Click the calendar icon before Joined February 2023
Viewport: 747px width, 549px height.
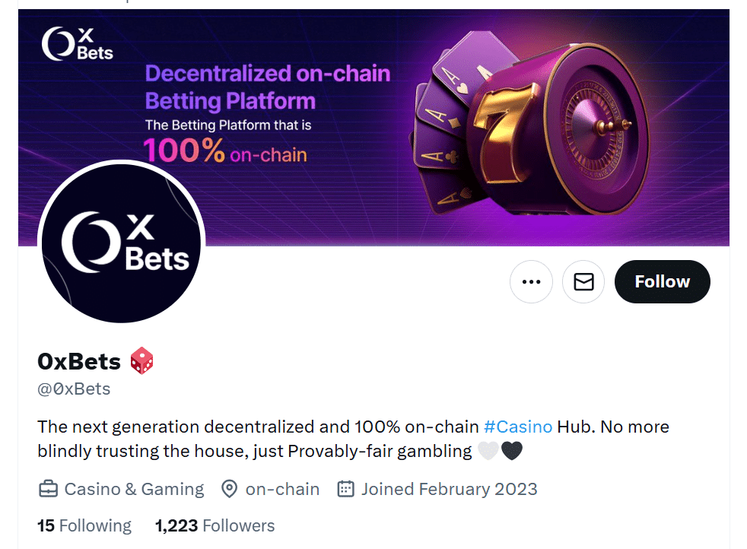(x=345, y=489)
